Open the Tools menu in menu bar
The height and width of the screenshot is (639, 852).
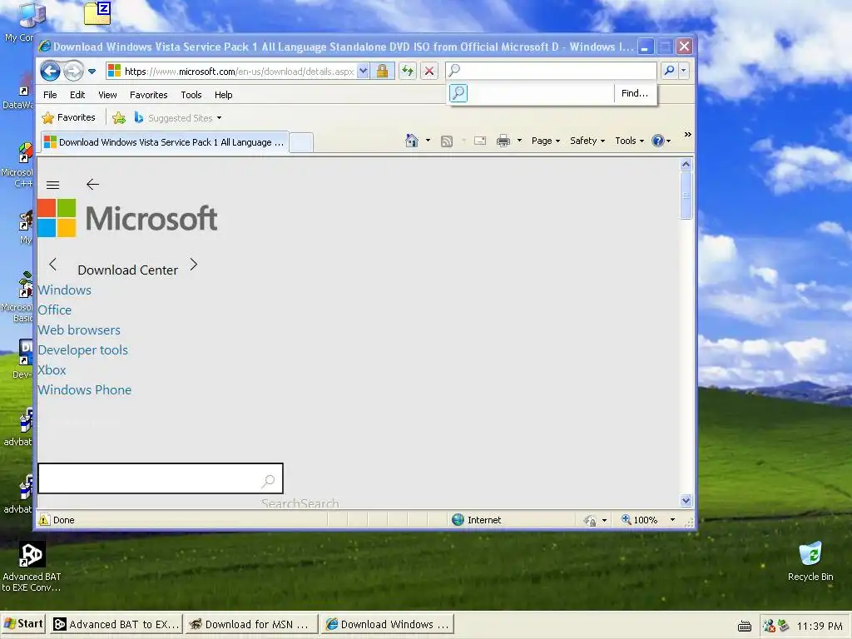pos(191,95)
